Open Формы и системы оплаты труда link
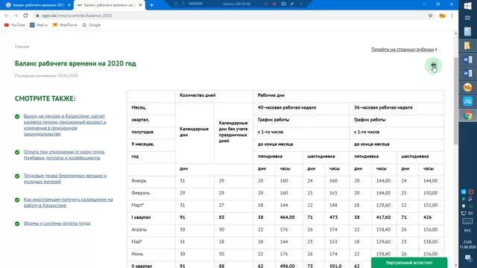This screenshot has width=477, height=268. point(57,223)
